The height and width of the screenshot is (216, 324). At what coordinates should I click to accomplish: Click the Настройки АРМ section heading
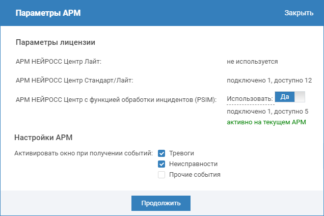tap(45, 137)
